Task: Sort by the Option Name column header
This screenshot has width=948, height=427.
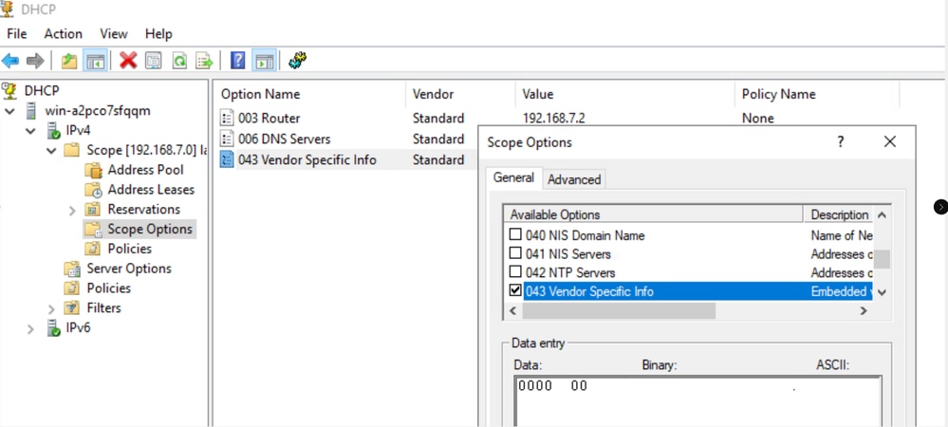Action: pyautogui.click(x=309, y=94)
